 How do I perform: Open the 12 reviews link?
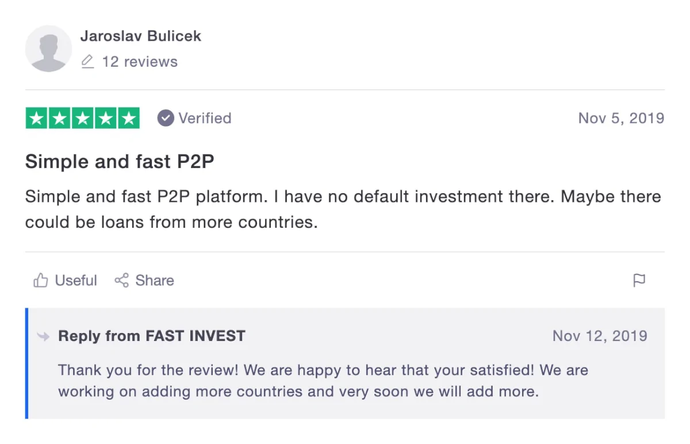140,62
